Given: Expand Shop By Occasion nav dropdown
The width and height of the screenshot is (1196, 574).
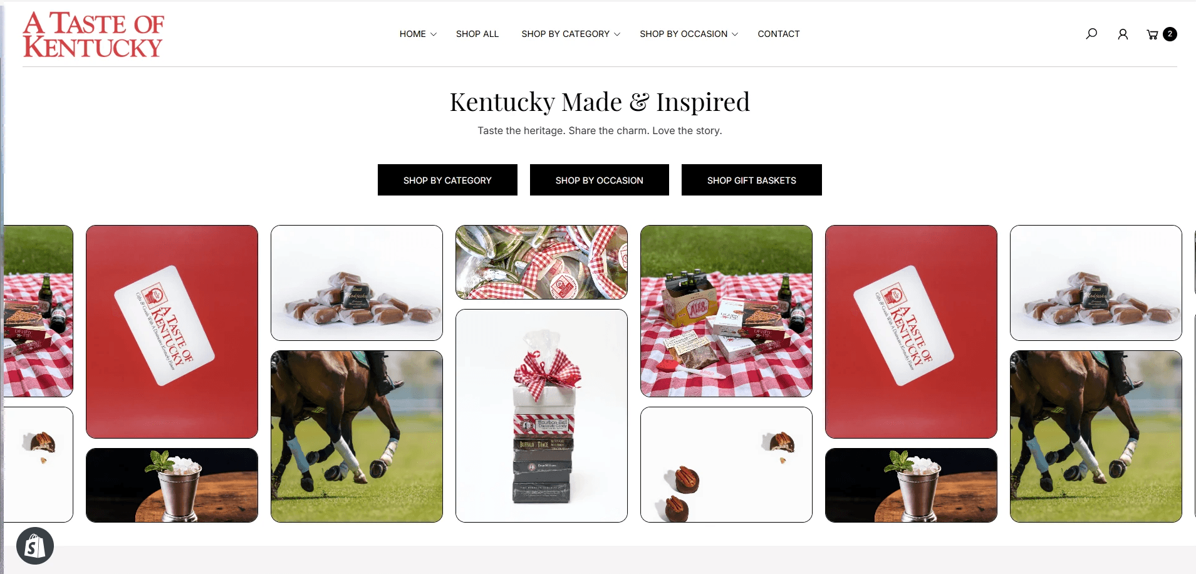Looking at the screenshot, I should [689, 34].
